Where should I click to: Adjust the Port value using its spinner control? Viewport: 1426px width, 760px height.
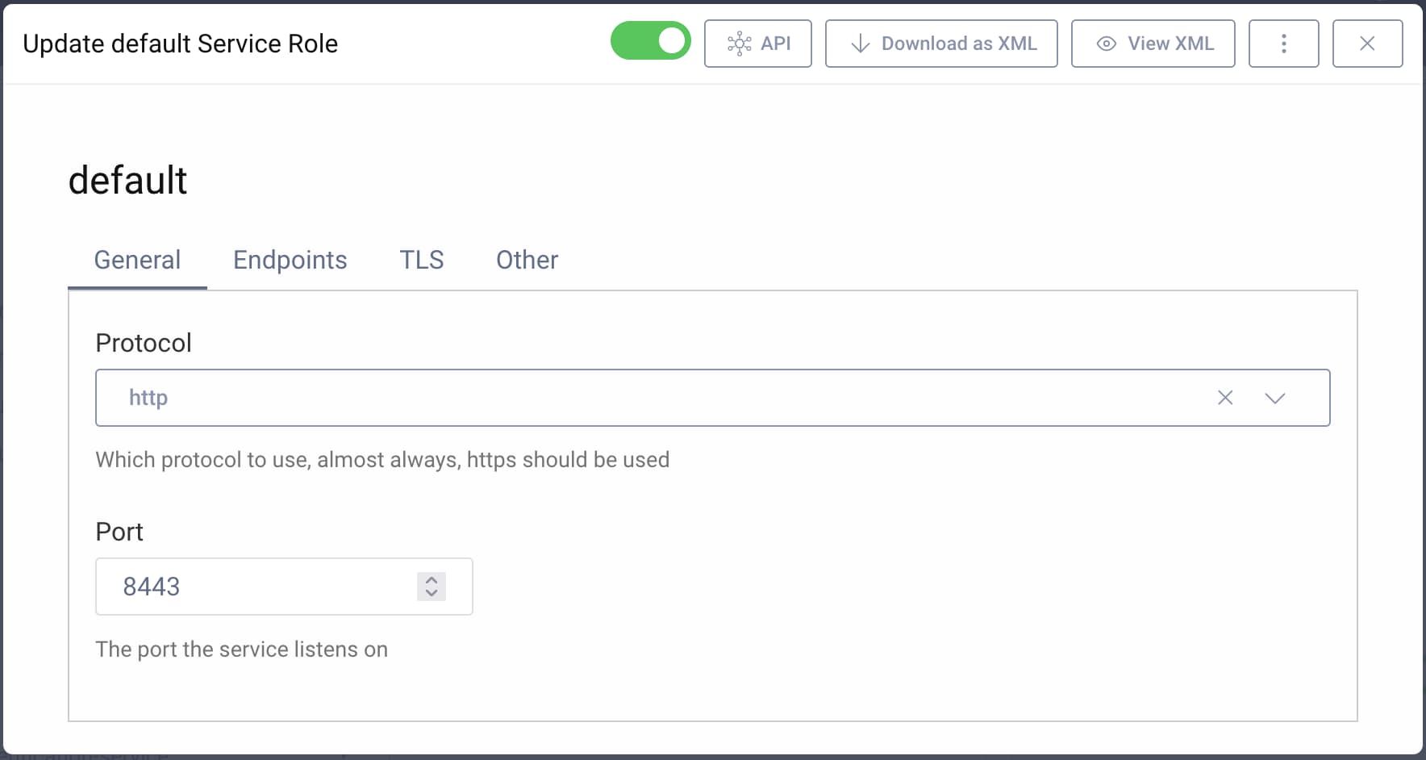(432, 587)
